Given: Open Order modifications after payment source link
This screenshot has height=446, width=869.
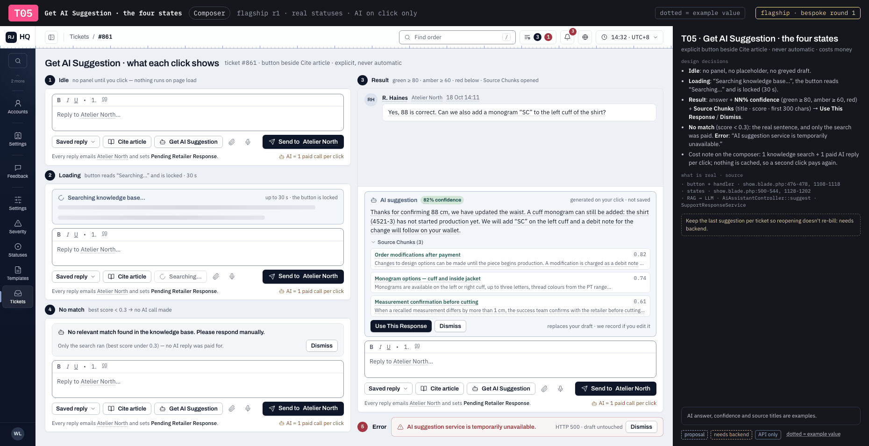Looking at the screenshot, I should [x=417, y=255].
